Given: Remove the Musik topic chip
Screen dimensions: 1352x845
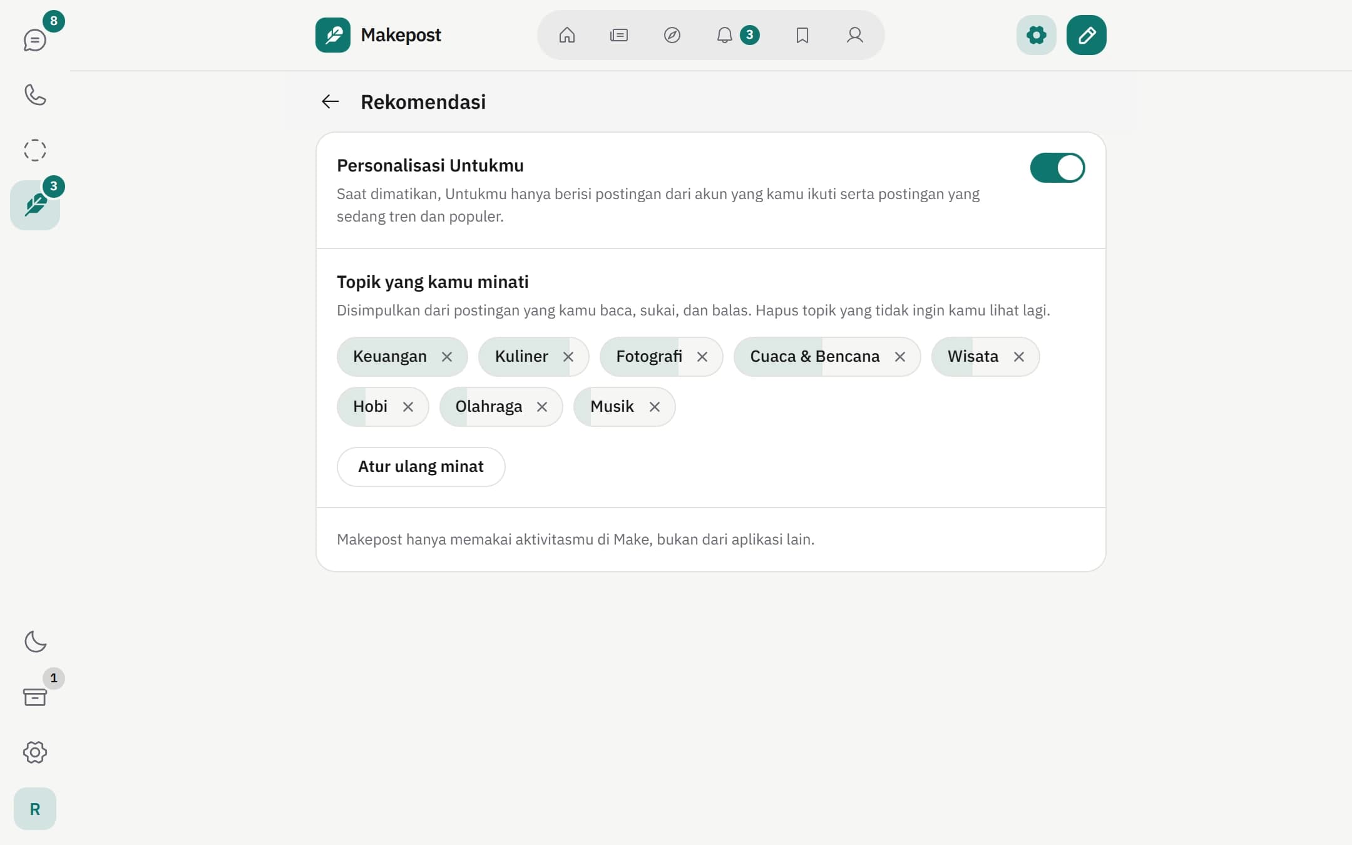Looking at the screenshot, I should click(655, 407).
